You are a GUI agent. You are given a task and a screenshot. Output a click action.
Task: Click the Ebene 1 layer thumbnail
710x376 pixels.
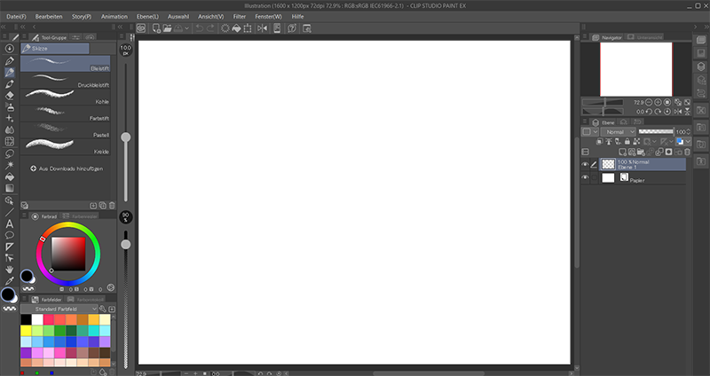[x=608, y=164]
